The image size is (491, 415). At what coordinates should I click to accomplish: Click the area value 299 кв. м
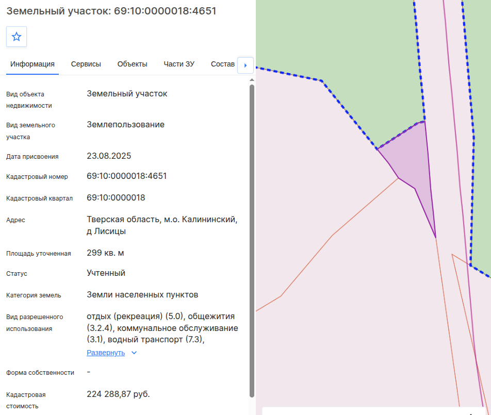pyautogui.click(x=105, y=253)
